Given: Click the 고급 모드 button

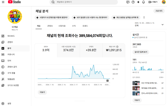Looking at the screenshot, I should [159, 11].
